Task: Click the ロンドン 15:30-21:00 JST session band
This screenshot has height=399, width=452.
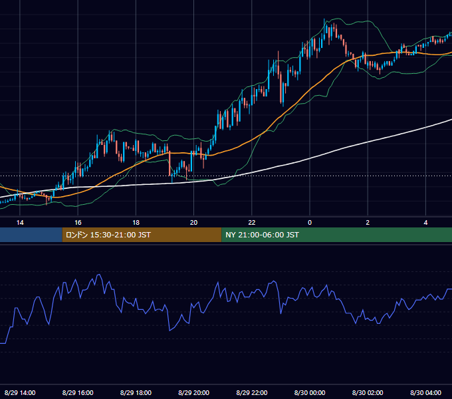Action: pos(142,235)
